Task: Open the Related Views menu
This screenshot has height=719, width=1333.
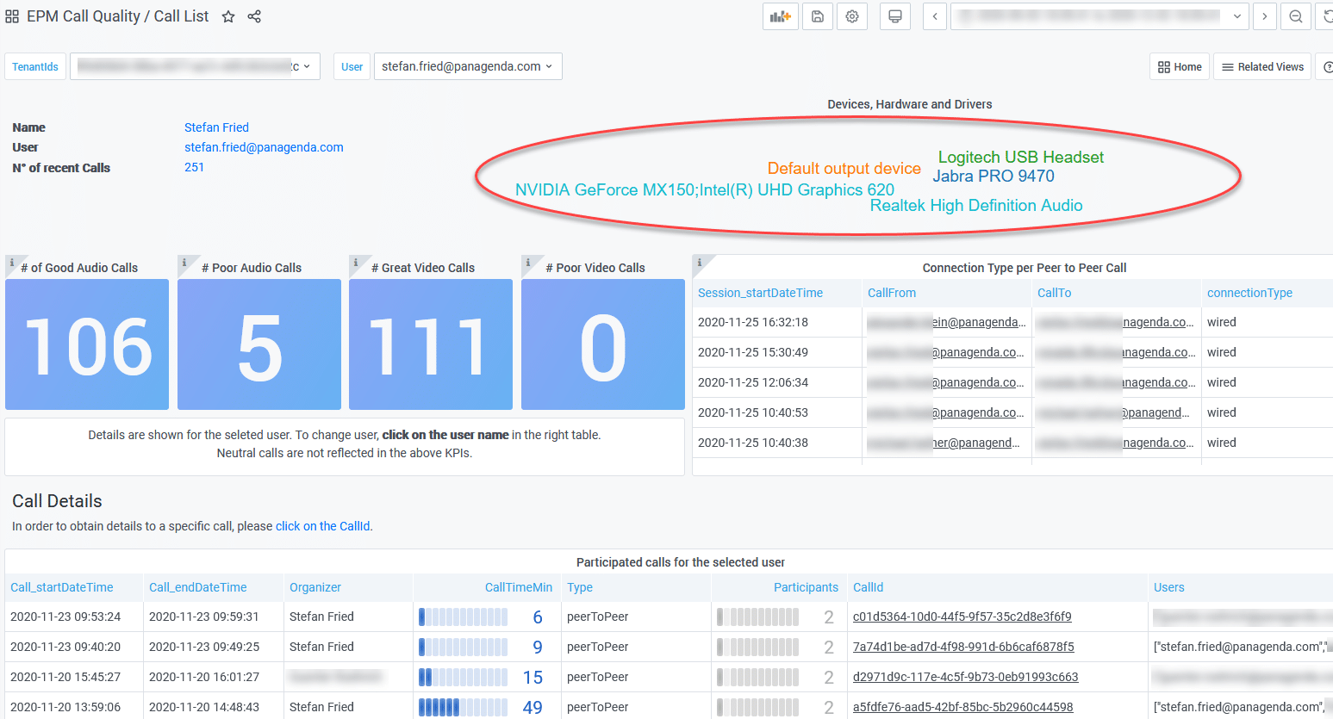Action: pos(1262,66)
